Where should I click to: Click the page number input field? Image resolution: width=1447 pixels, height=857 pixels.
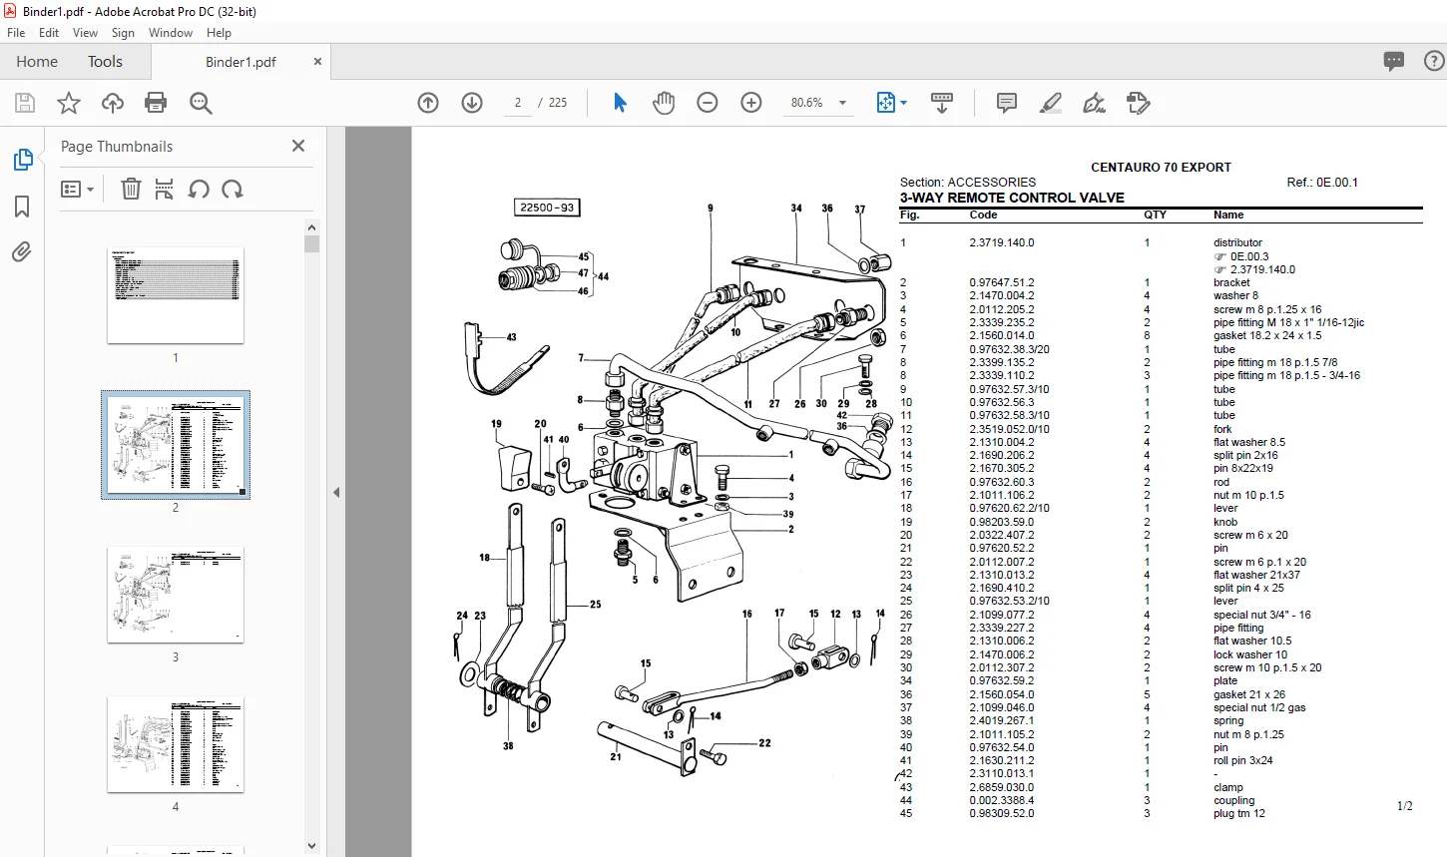pyautogui.click(x=518, y=103)
